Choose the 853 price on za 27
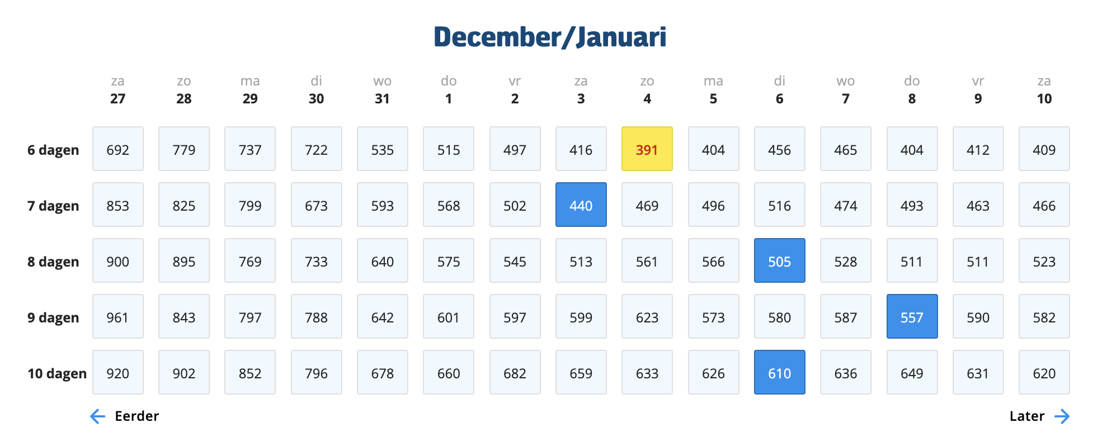 pyautogui.click(x=117, y=205)
